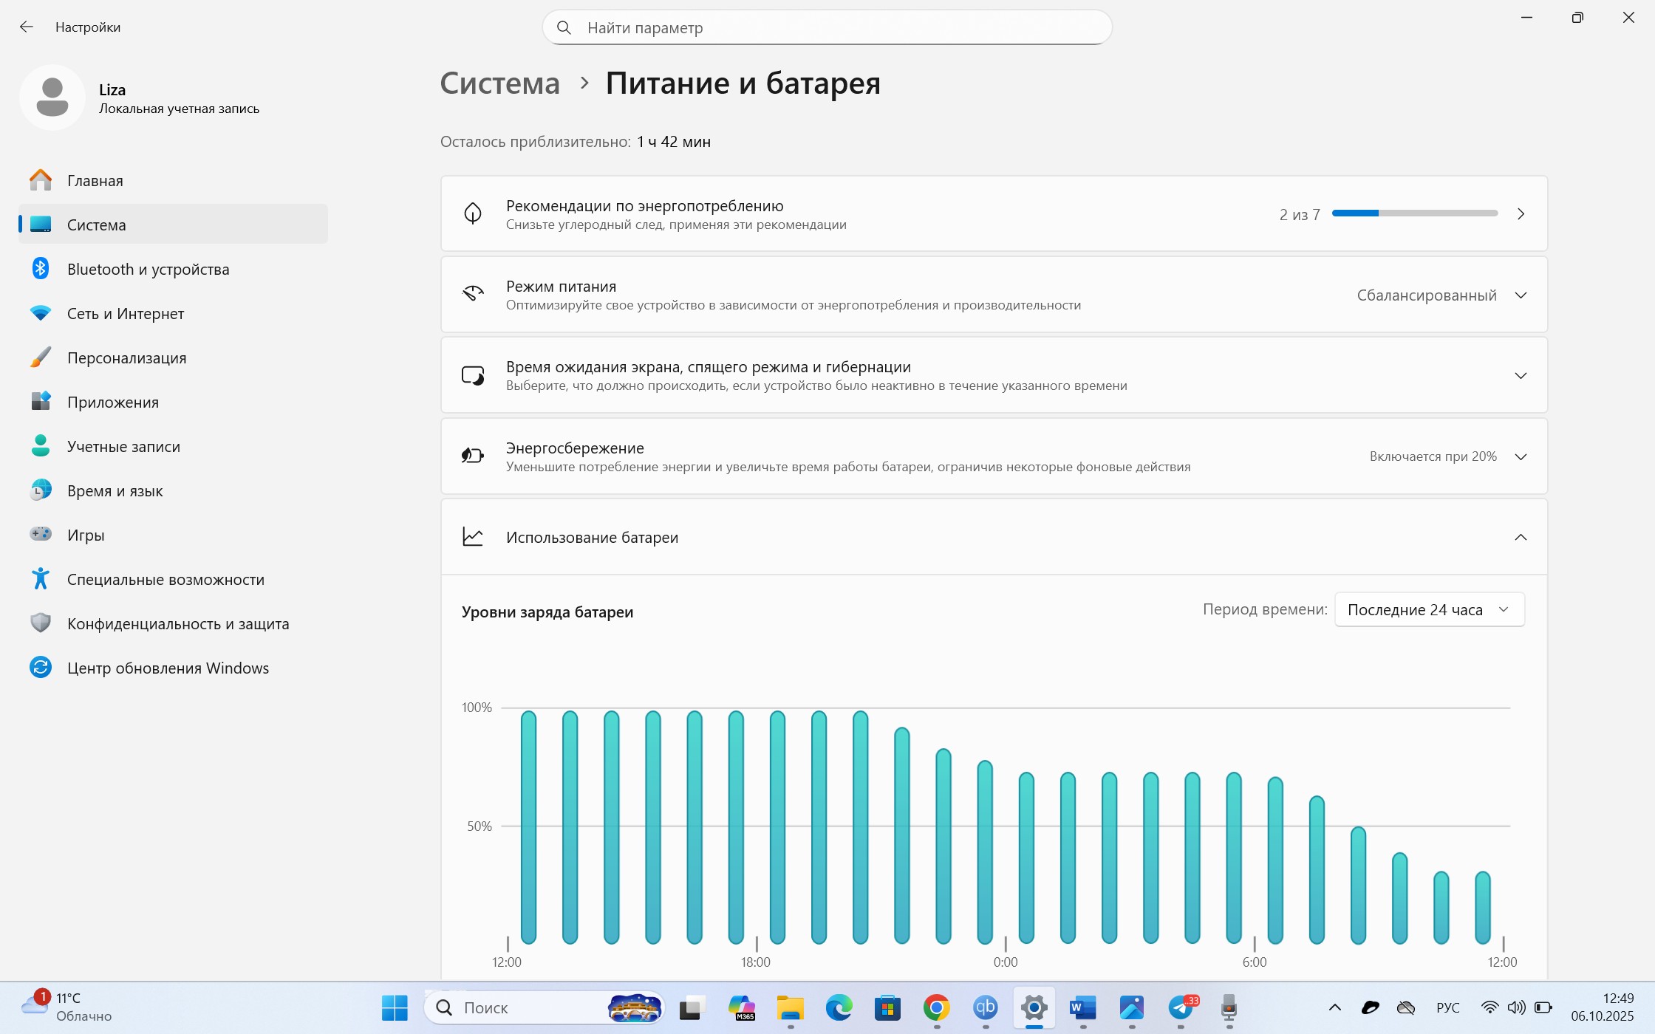Open Специальные возможности settings
The height and width of the screenshot is (1034, 1655).
pos(173,579)
